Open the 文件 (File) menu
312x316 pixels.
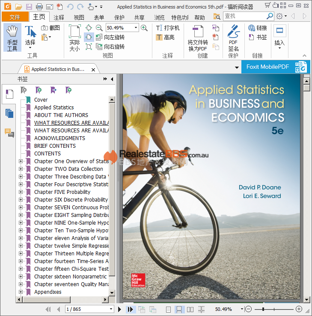coord(15,18)
